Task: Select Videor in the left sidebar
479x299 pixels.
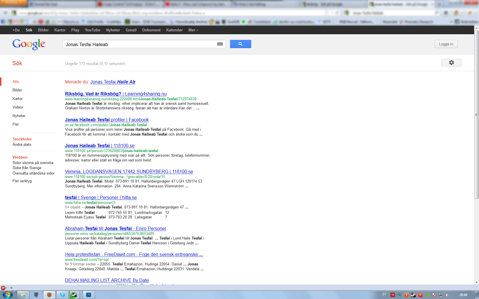Action: 18,107
